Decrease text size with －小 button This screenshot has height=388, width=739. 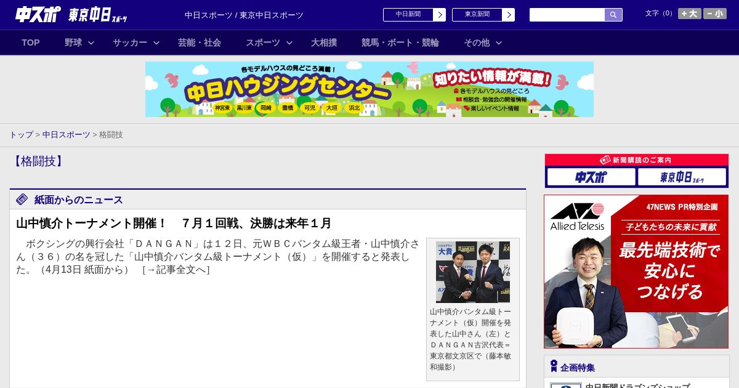715,14
